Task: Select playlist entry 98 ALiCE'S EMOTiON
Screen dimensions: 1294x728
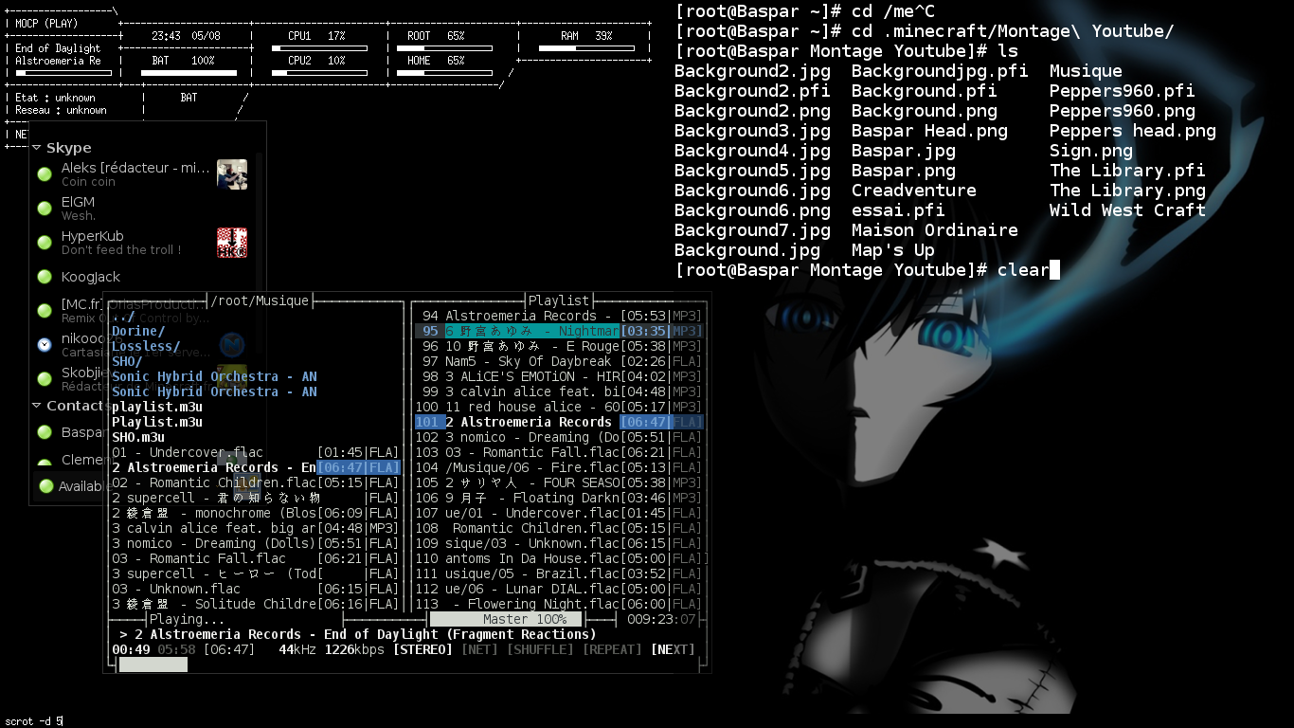Action: click(559, 376)
